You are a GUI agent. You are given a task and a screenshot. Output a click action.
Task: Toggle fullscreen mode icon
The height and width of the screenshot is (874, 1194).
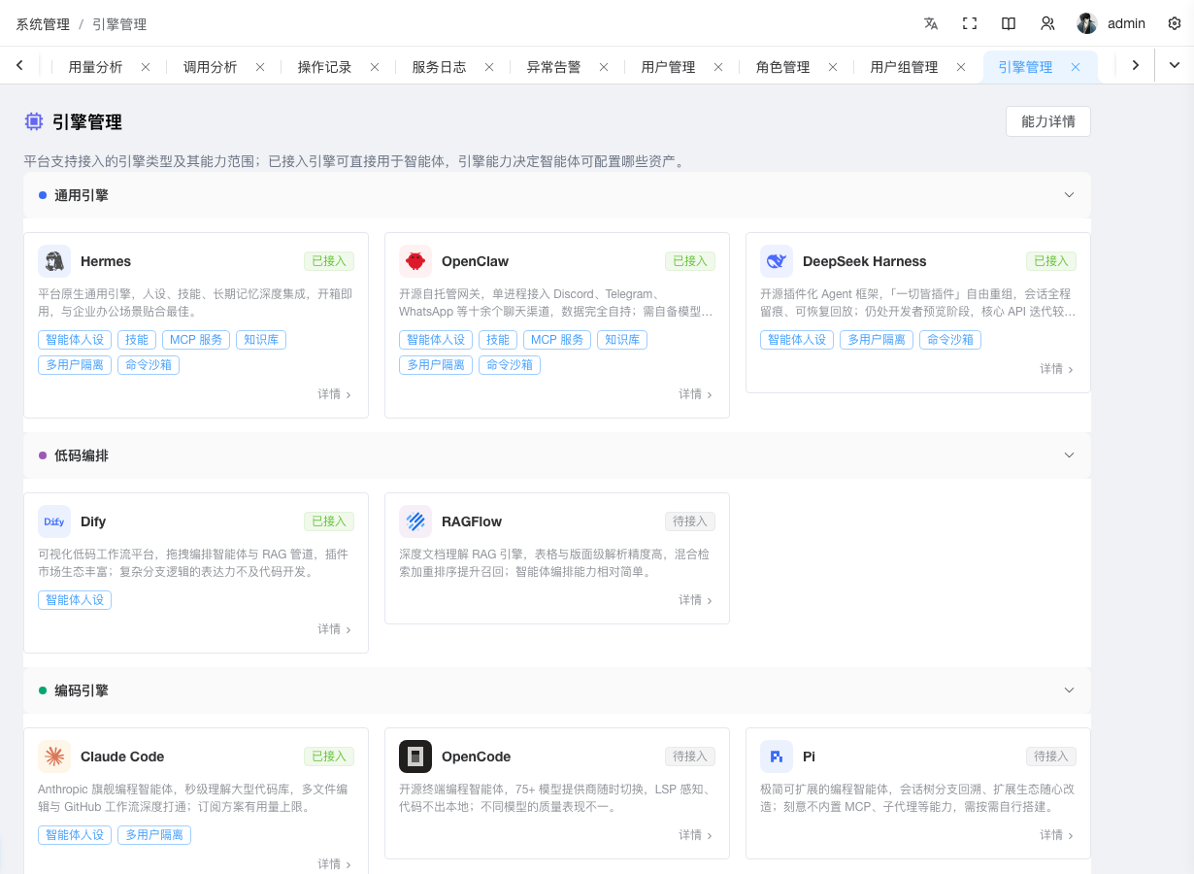970,23
